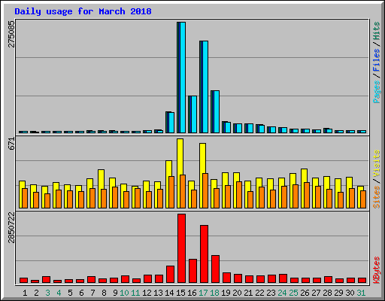Viewport: 385px width, 301px height.
Task: Click day label 28 on the x-axis
Action: tap(327, 293)
